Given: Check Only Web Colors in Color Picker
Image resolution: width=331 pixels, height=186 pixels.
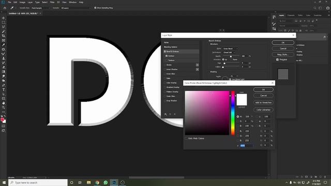Looking at the screenshot, I should click(x=186, y=138).
